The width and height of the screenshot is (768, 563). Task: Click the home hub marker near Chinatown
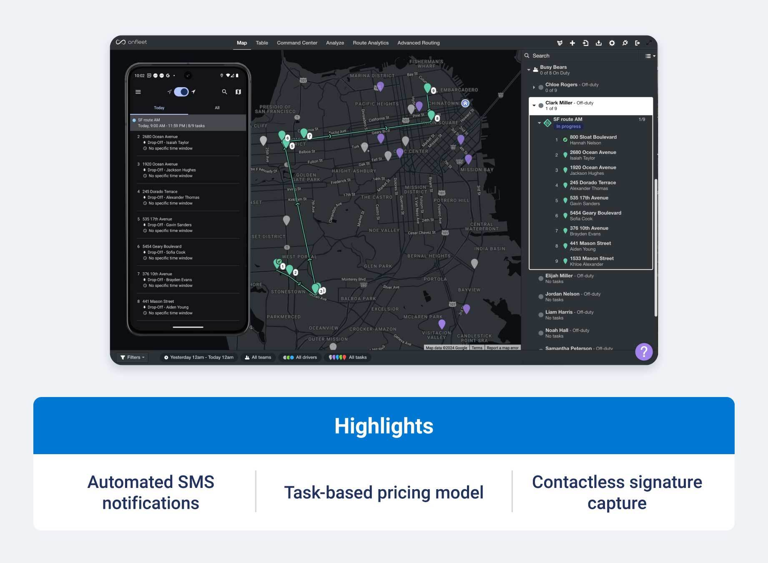pyautogui.click(x=465, y=103)
